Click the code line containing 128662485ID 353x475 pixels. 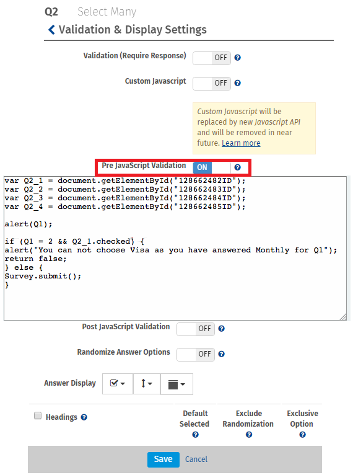point(125,207)
